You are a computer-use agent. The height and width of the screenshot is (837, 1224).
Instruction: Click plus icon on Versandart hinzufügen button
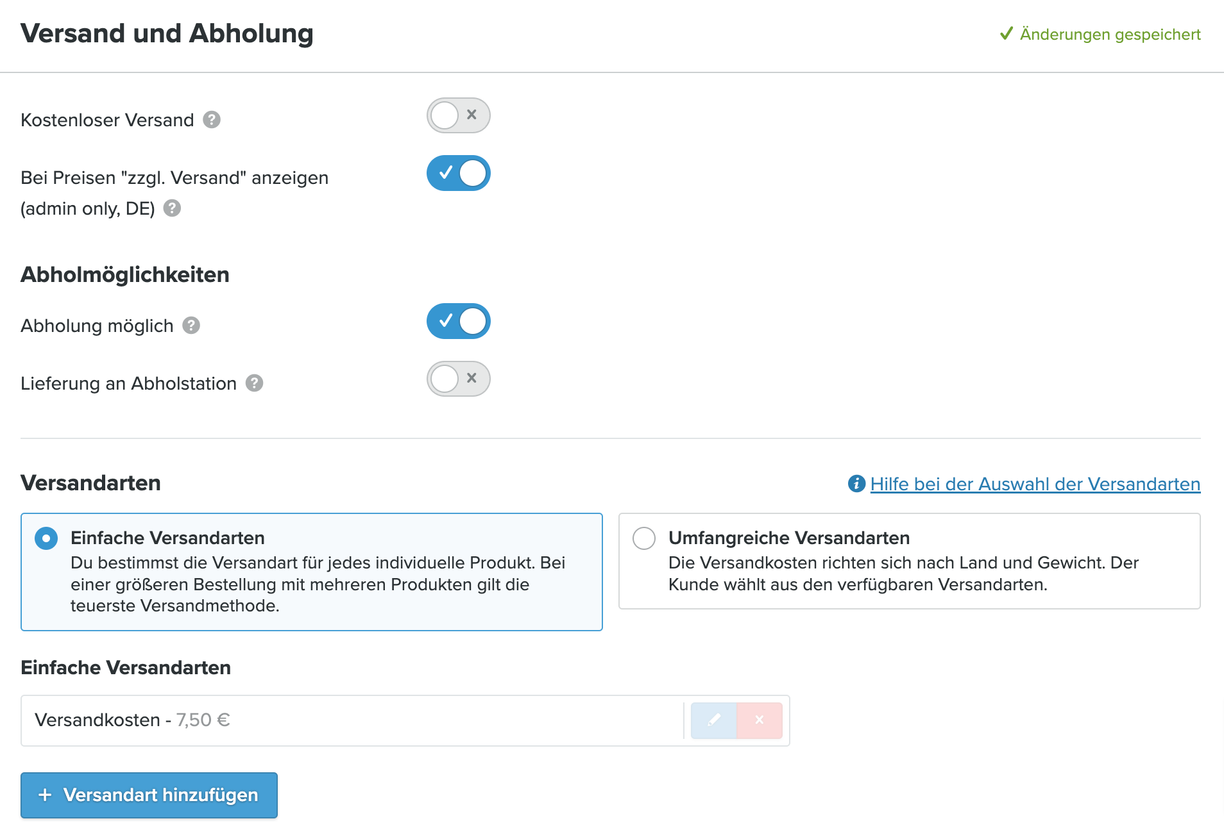click(x=45, y=795)
